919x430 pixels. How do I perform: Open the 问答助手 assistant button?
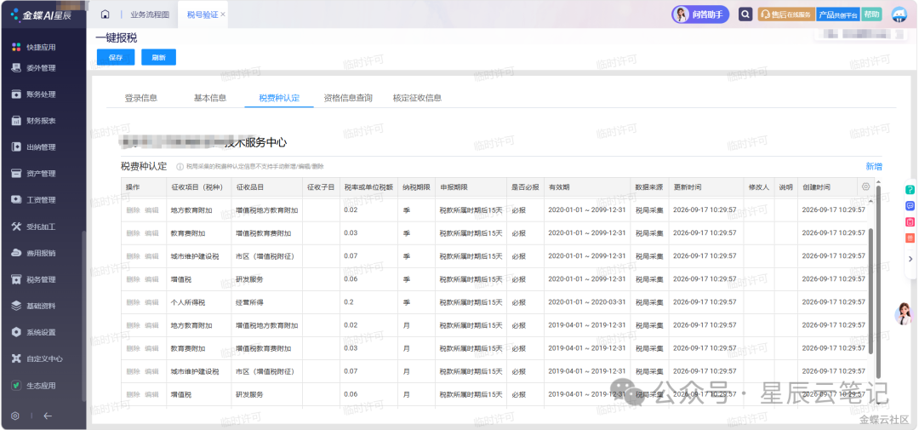coord(700,14)
